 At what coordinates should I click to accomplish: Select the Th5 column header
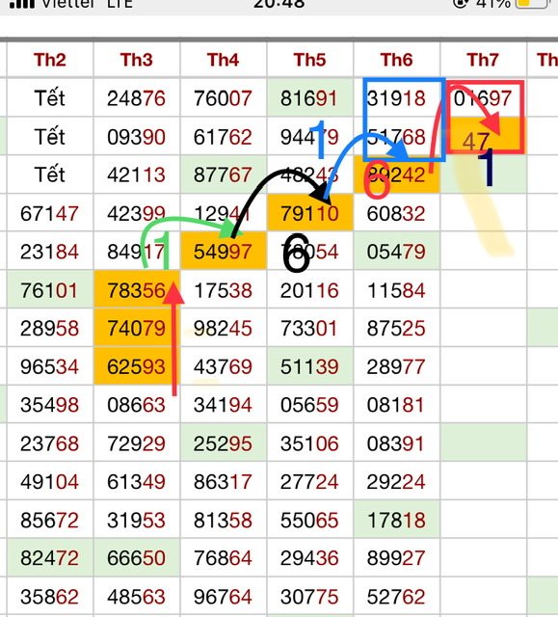coord(310,60)
